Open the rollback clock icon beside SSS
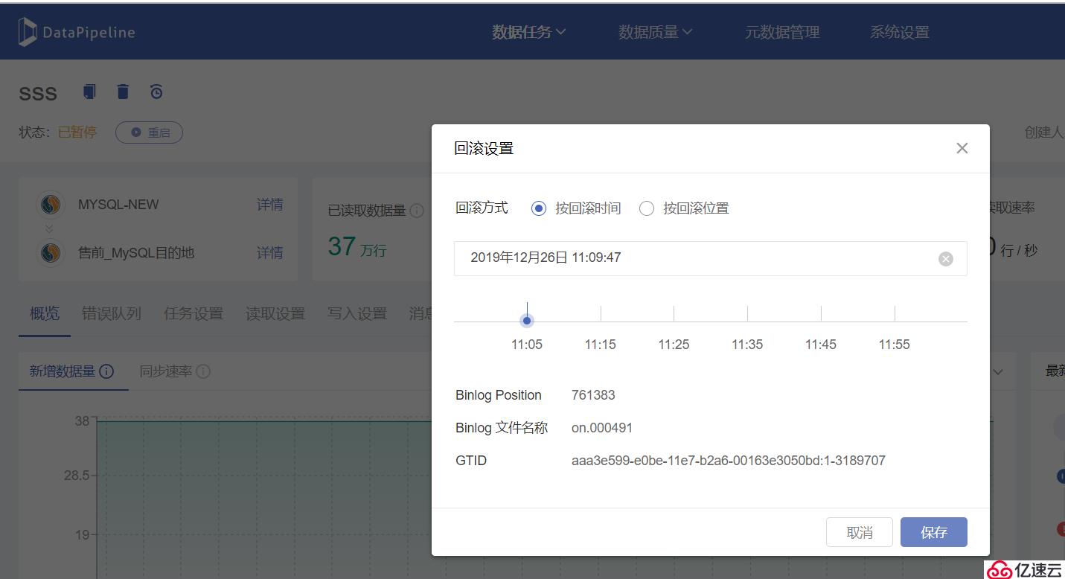The image size is (1065, 579). 156,92
